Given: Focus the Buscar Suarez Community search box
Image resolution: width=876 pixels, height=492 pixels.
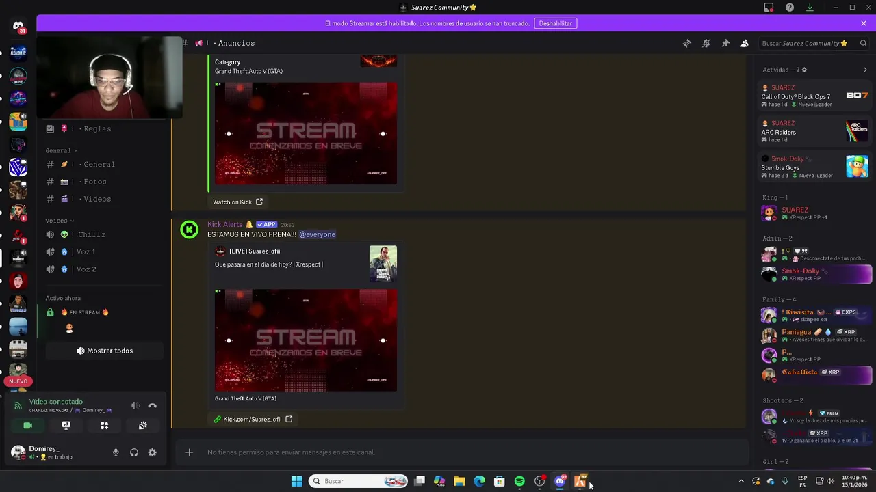Looking at the screenshot, I should (813, 43).
